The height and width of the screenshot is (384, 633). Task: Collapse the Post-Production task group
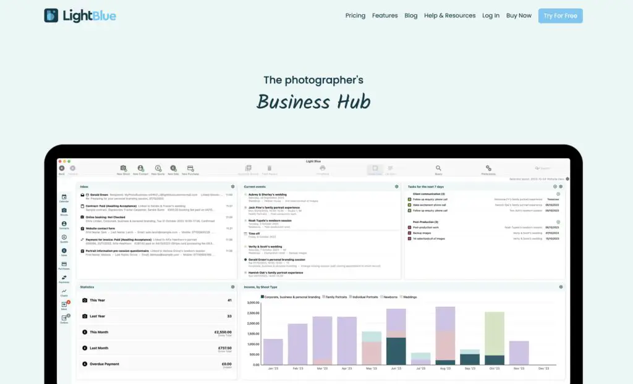[558, 222]
